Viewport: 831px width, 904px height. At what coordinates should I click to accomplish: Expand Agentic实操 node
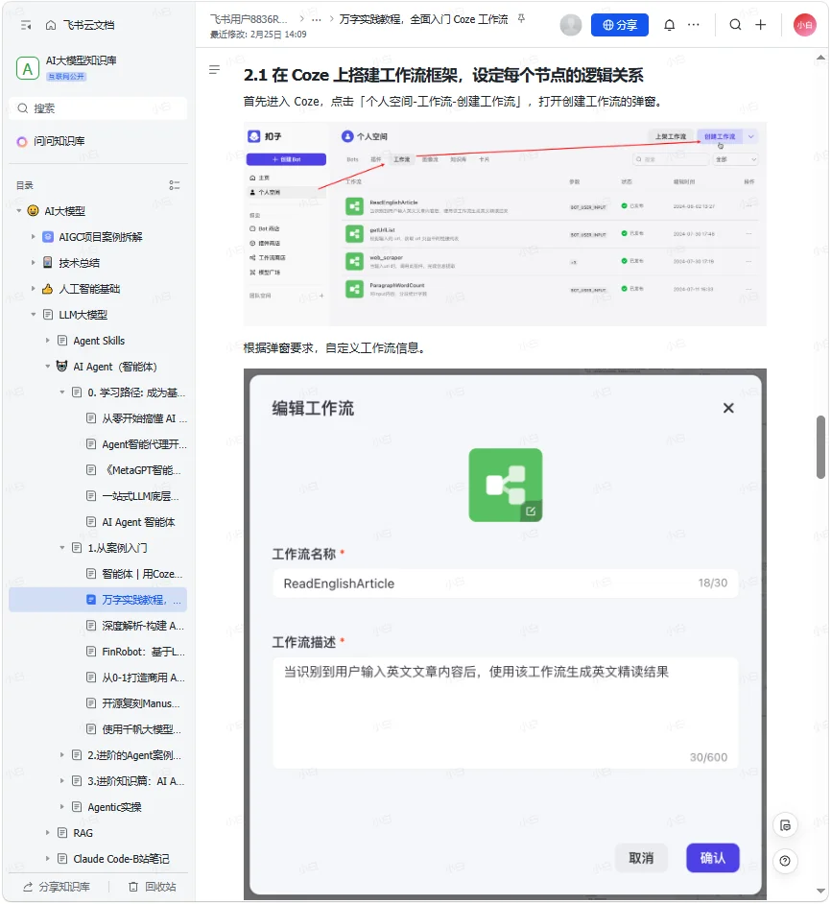tap(62, 807)
